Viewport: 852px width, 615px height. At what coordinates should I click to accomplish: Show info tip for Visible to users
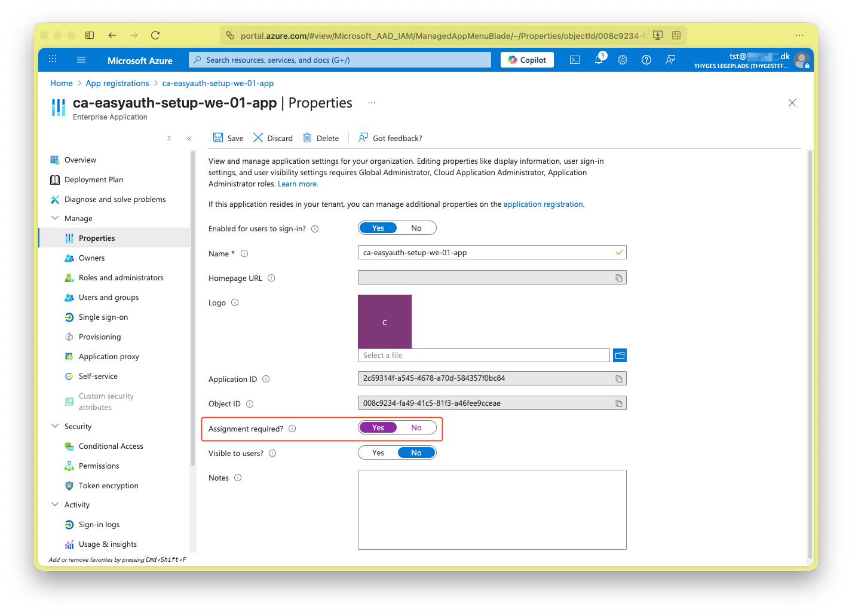coord(272,453)
